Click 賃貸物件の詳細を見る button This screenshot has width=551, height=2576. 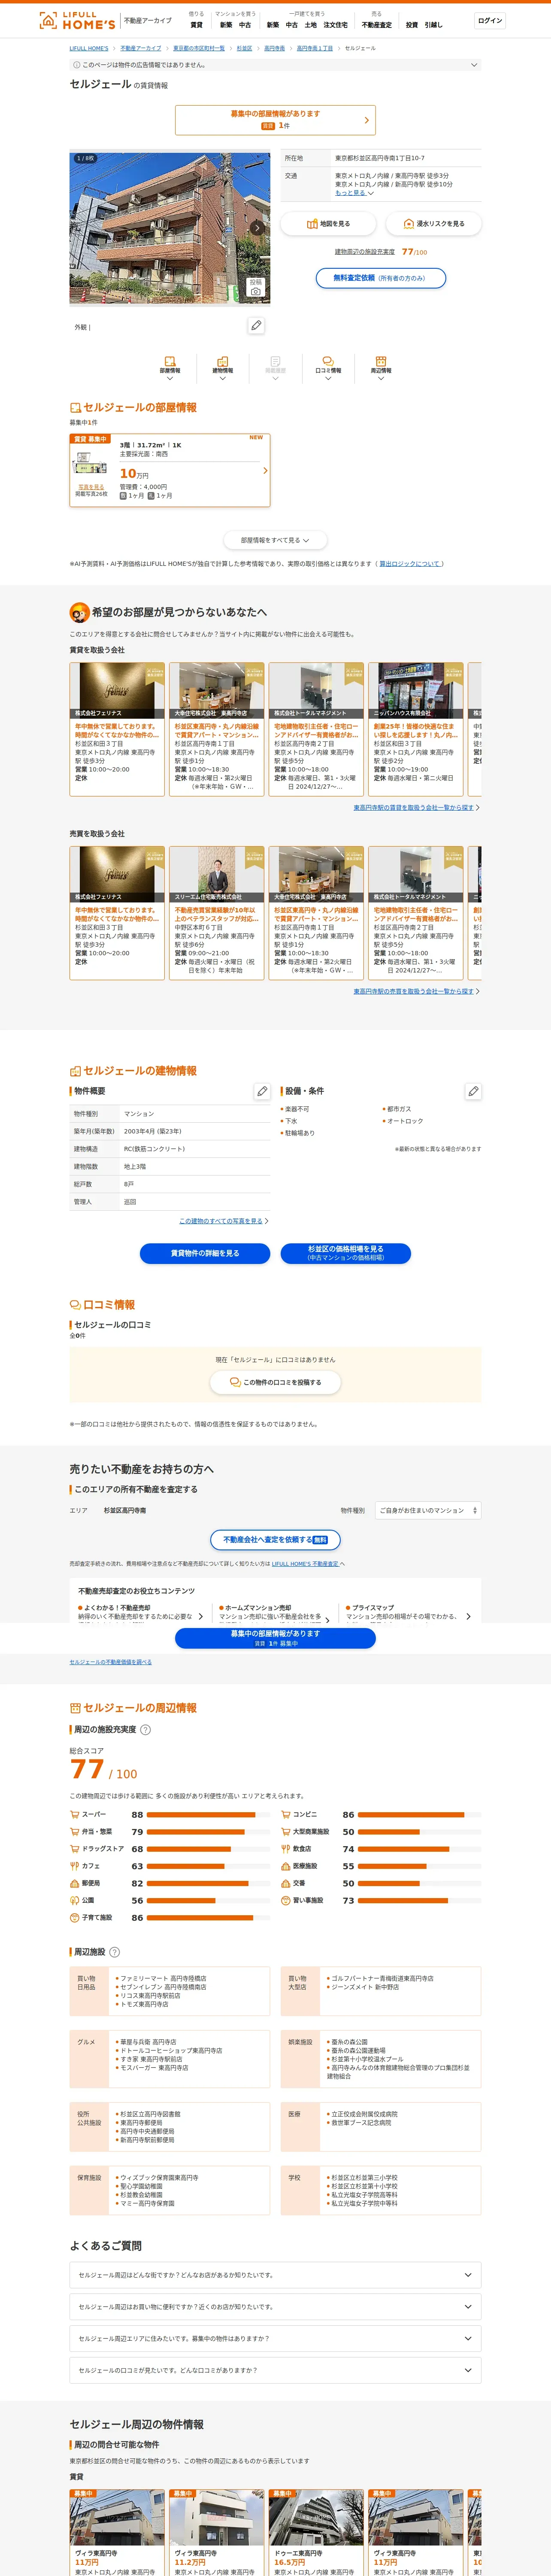205,1253
